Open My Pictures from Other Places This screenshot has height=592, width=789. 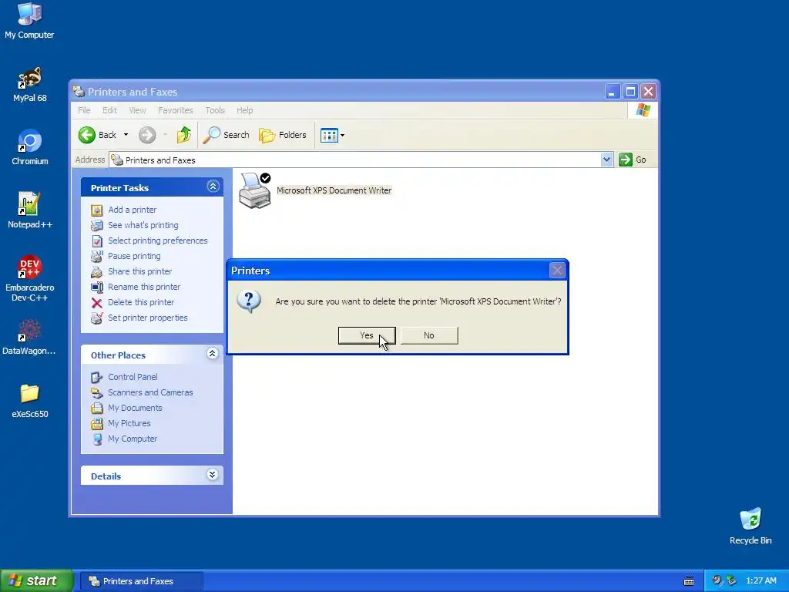(x=129, y=423)
